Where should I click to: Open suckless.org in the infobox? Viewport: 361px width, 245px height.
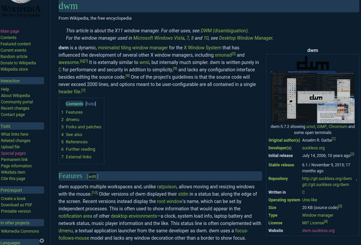pos(313,148)
